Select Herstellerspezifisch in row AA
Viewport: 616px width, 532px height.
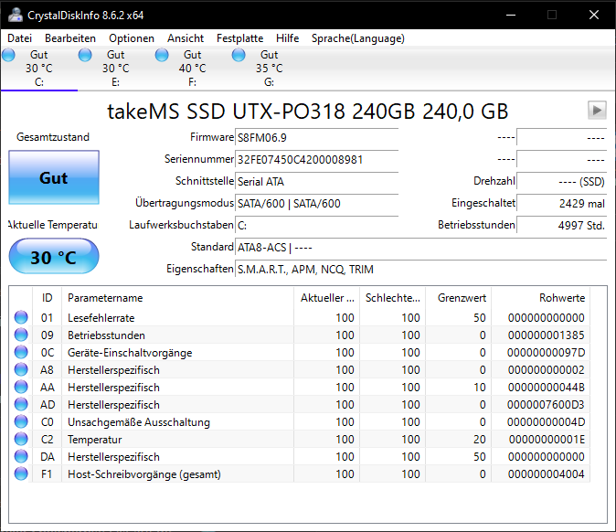tap(113, 388)
